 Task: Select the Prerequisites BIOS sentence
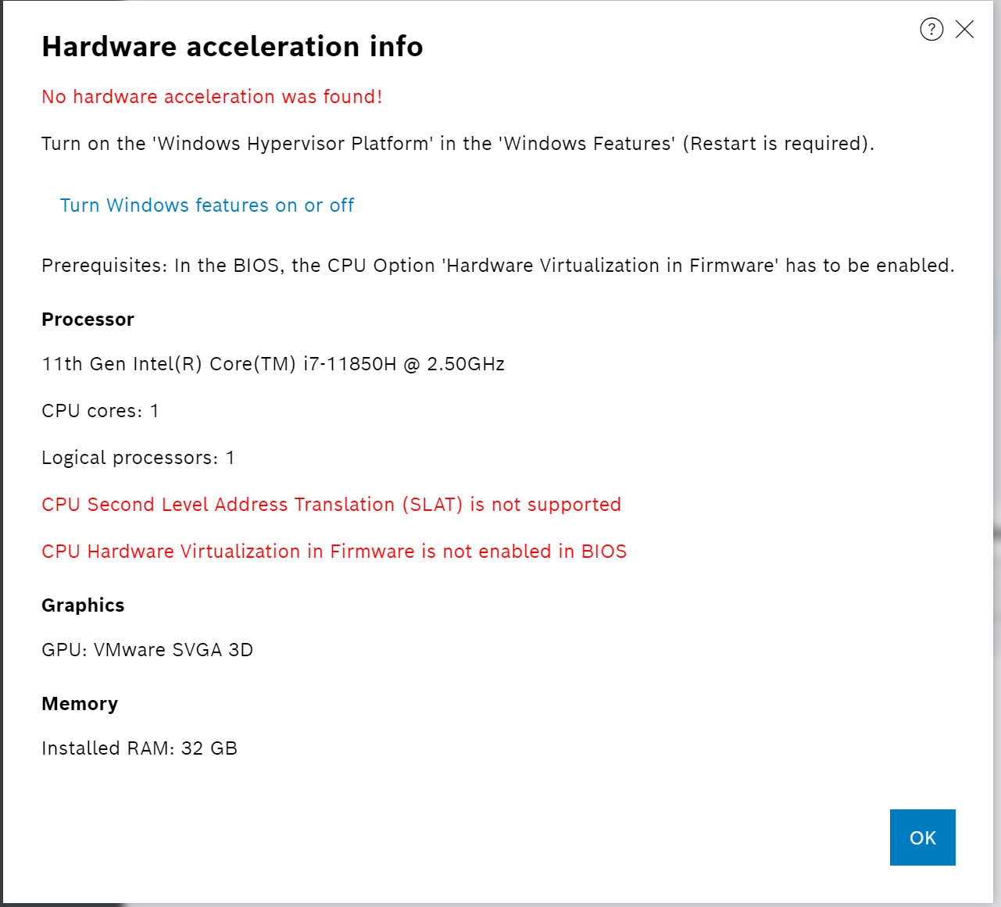(498, 266)
